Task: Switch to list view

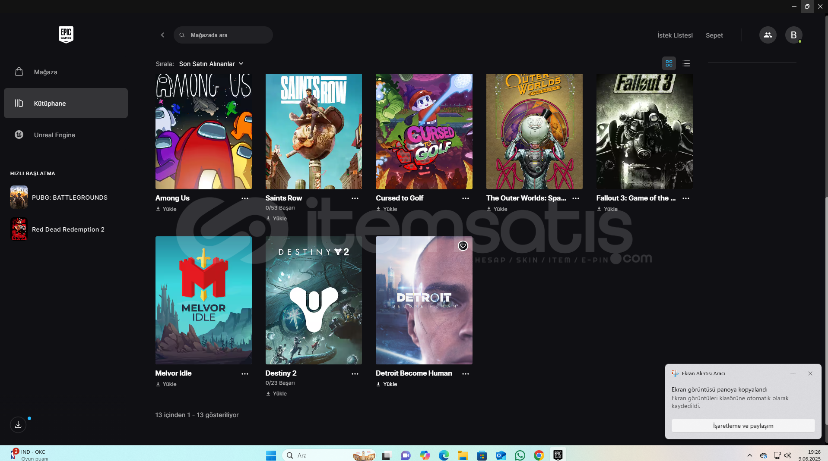Action: tap(686, 63)
